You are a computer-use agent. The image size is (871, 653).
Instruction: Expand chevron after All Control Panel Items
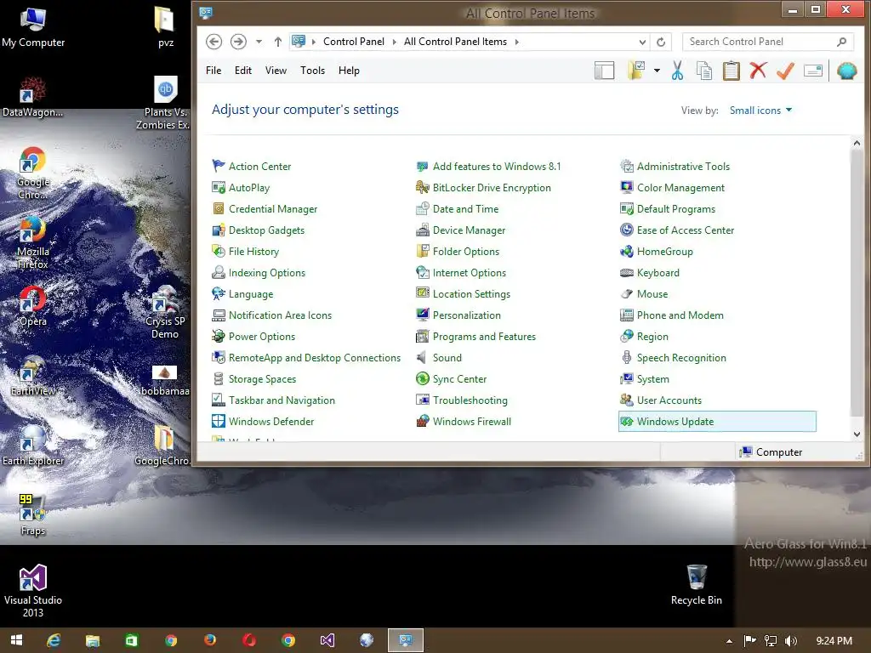pos(517,42)
